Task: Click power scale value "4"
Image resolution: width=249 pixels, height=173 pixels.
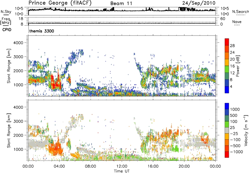Action: click(231, 86)
